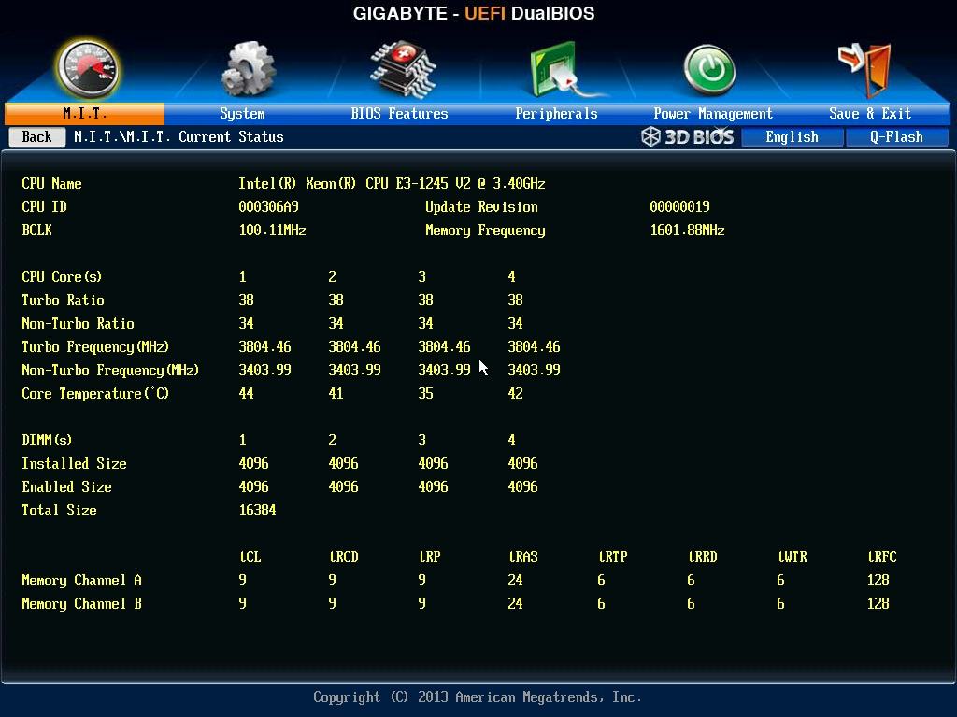Select the Memory Channel A label
The width and height of the screenshot is (957, 717).
[x=81, y=580]
